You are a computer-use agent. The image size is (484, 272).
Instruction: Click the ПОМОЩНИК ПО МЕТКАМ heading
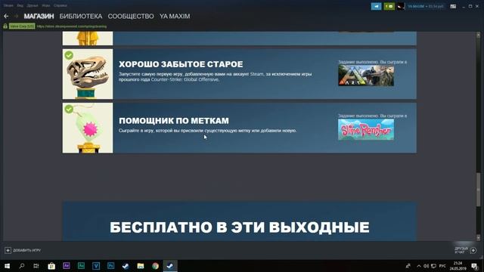(174, 121)
